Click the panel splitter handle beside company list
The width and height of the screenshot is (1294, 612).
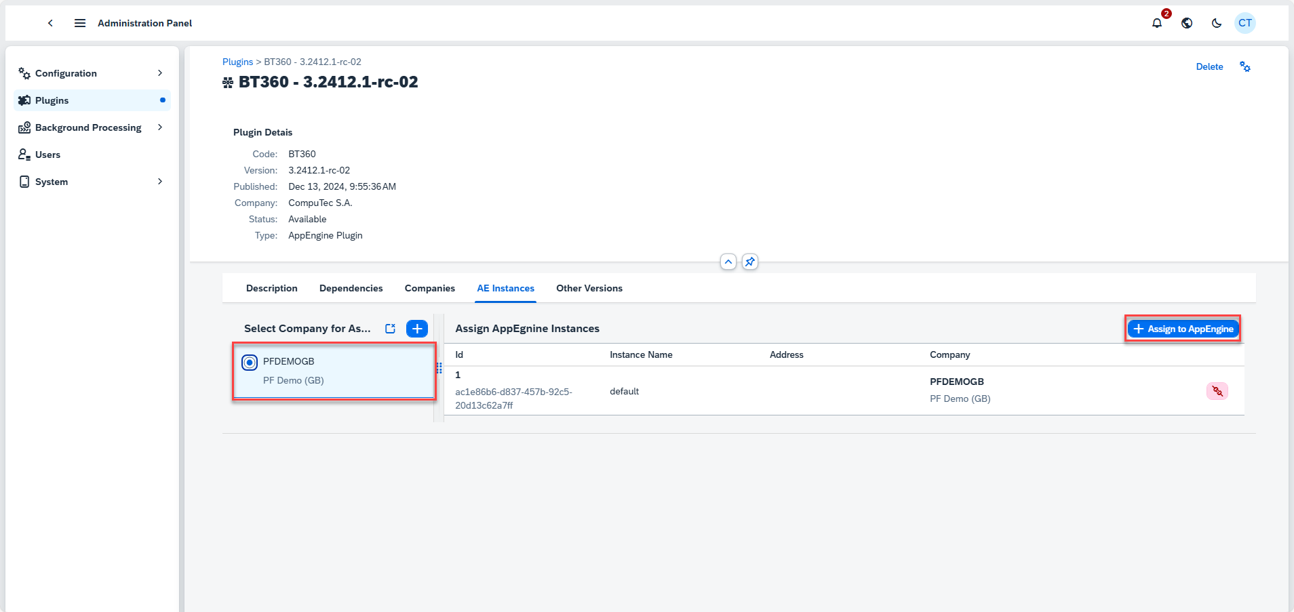click(x=439, y=368)
